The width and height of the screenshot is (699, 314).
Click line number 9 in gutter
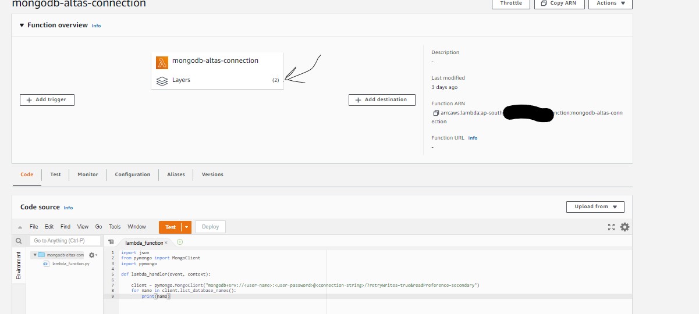coord(112,296)
